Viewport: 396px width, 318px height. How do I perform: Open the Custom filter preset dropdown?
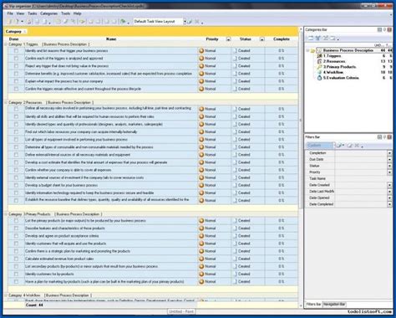point(333,146)
